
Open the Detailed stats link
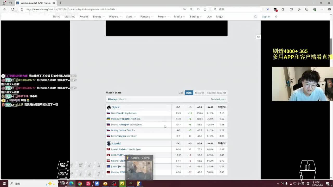pos(218,99)
